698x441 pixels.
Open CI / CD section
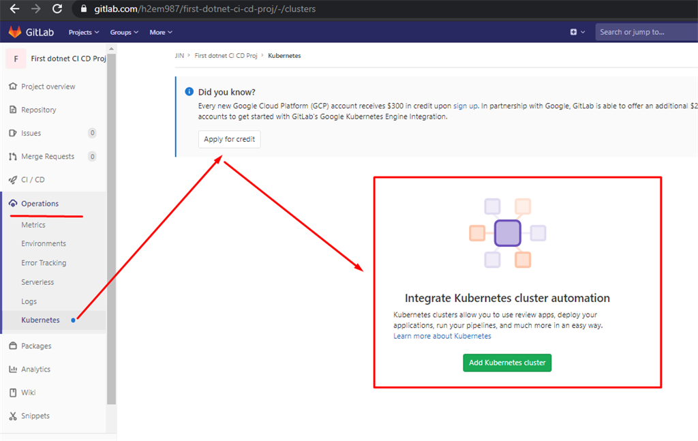tap(33, 180)
